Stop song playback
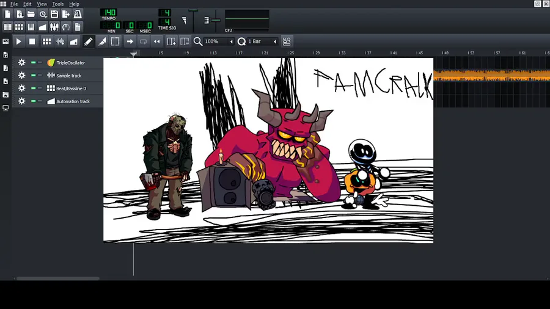This screenshot has width=550, height=309. point(32,42)
